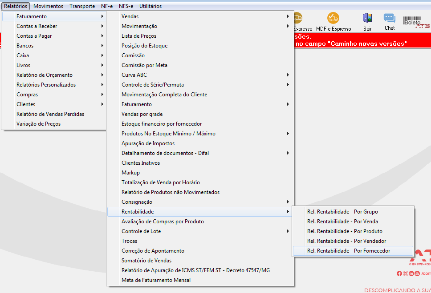Expand the Vendas submenu arrow
Image resolution: width=431 pixels, height=293 pixels.
pyautogui.click(x=288, y=16)
